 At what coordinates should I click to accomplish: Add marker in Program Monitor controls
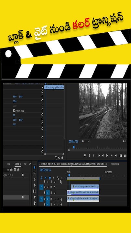pos(85,155)
